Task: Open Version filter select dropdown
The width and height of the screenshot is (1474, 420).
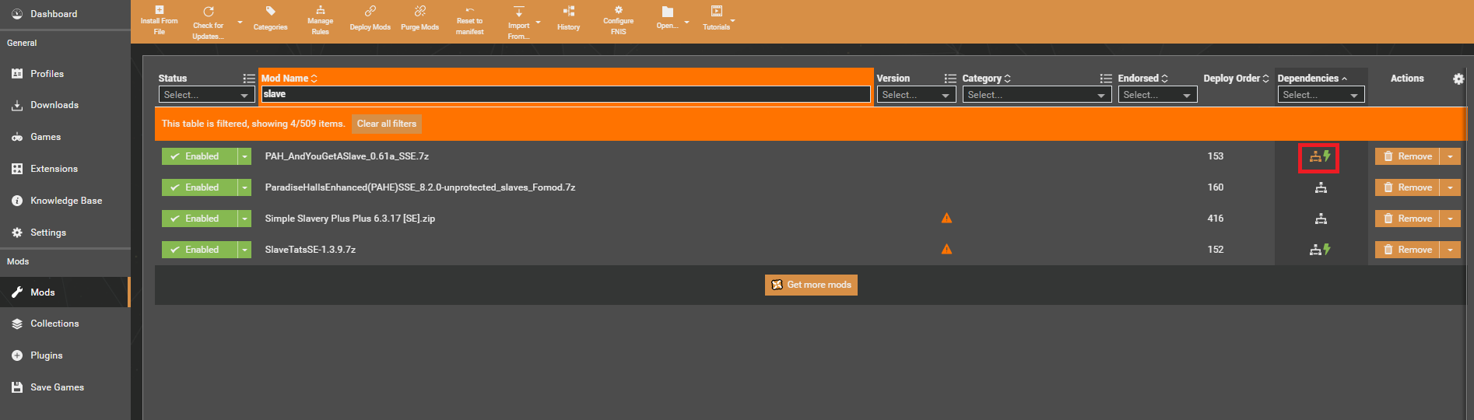Action: pyautogui.click(x=916, y=95)
